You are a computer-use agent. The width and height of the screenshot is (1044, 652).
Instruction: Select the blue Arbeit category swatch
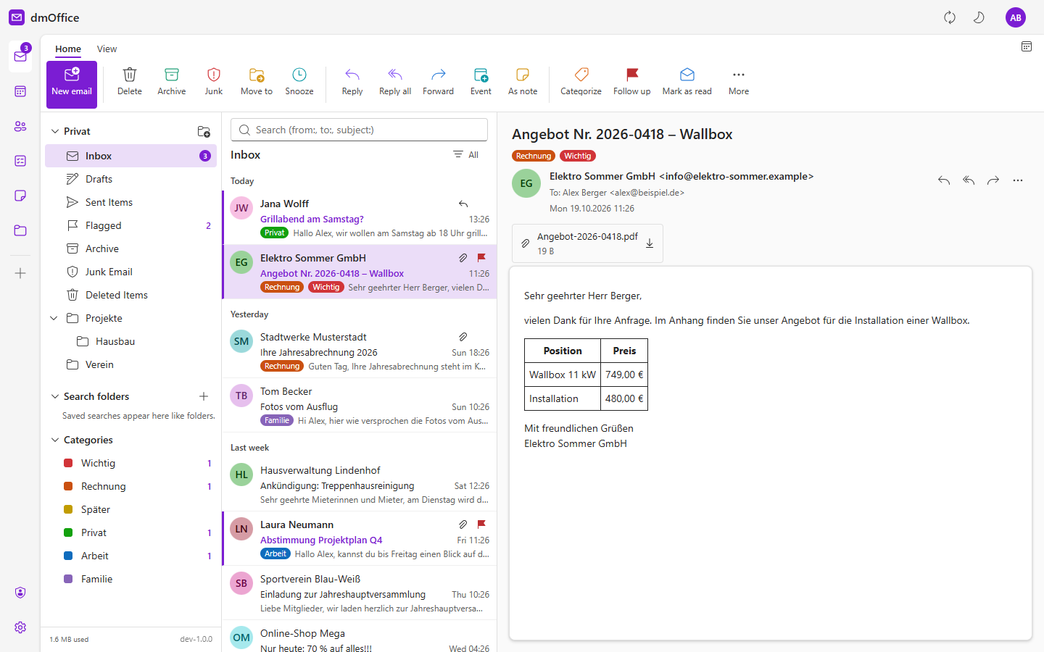68,556
